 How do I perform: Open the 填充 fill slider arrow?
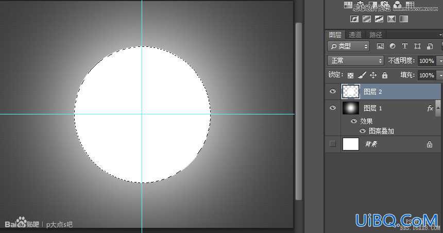click(440, 75)
